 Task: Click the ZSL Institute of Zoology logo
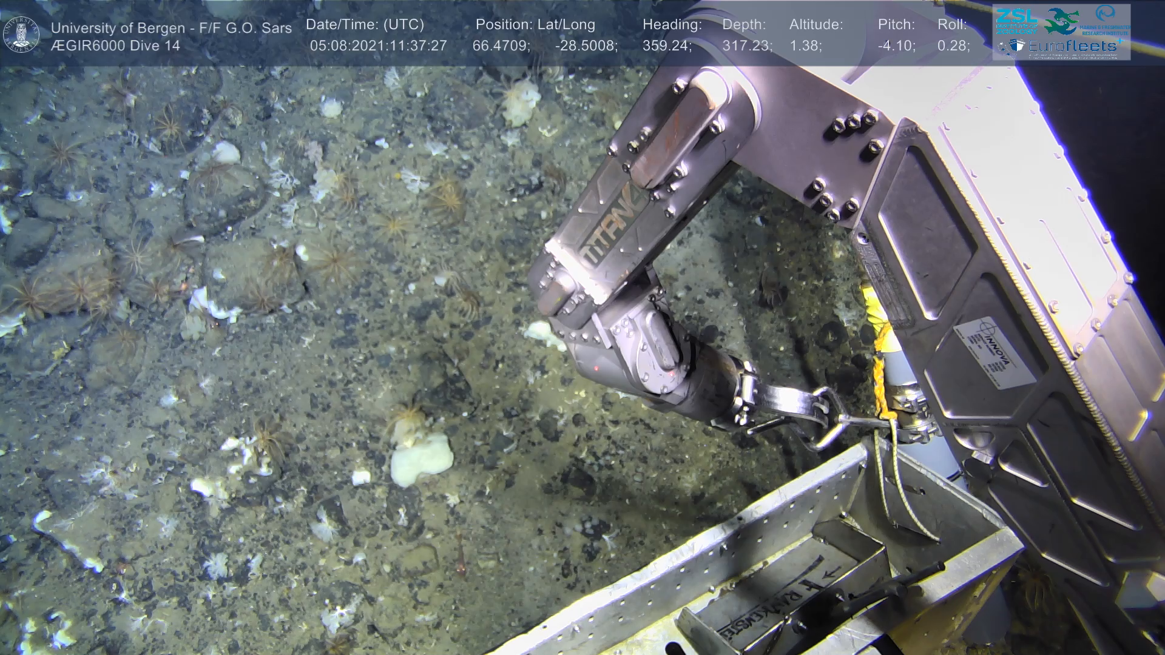coord(1016,21)
